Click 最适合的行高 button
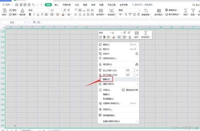 tap(130, 90)
